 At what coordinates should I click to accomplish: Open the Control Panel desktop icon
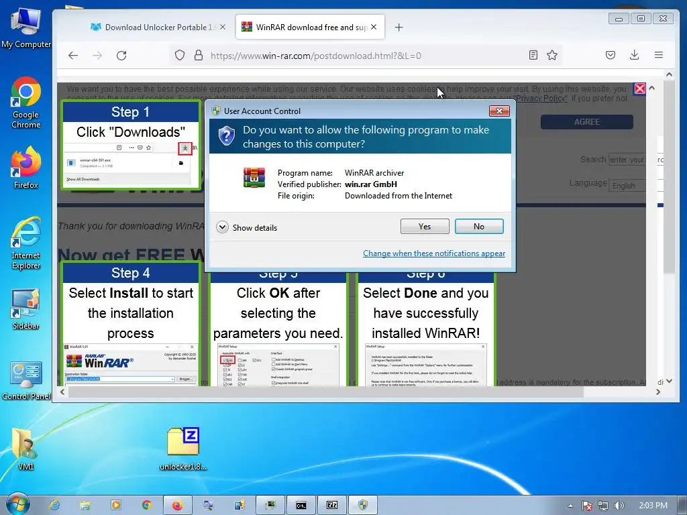(26, 380)
